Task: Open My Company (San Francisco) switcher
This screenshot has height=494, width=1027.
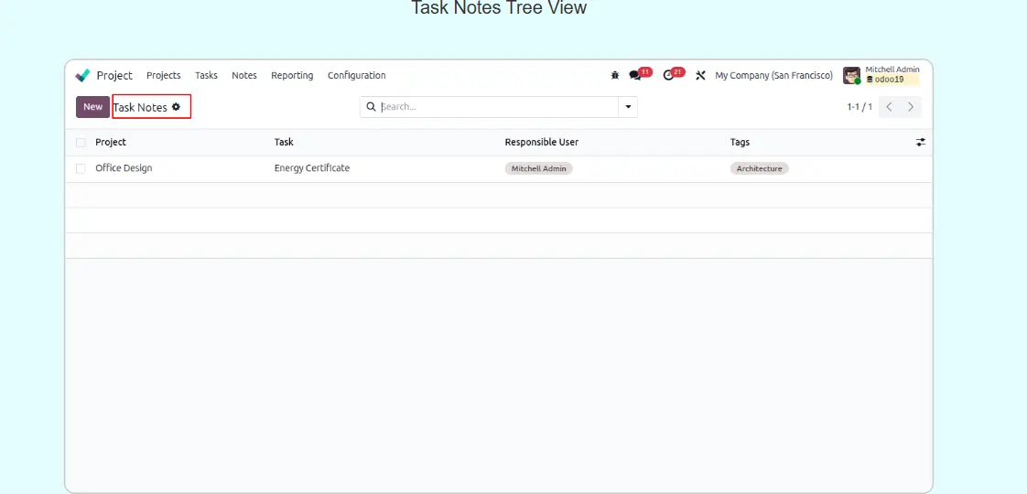Action: tap(773, 76)
